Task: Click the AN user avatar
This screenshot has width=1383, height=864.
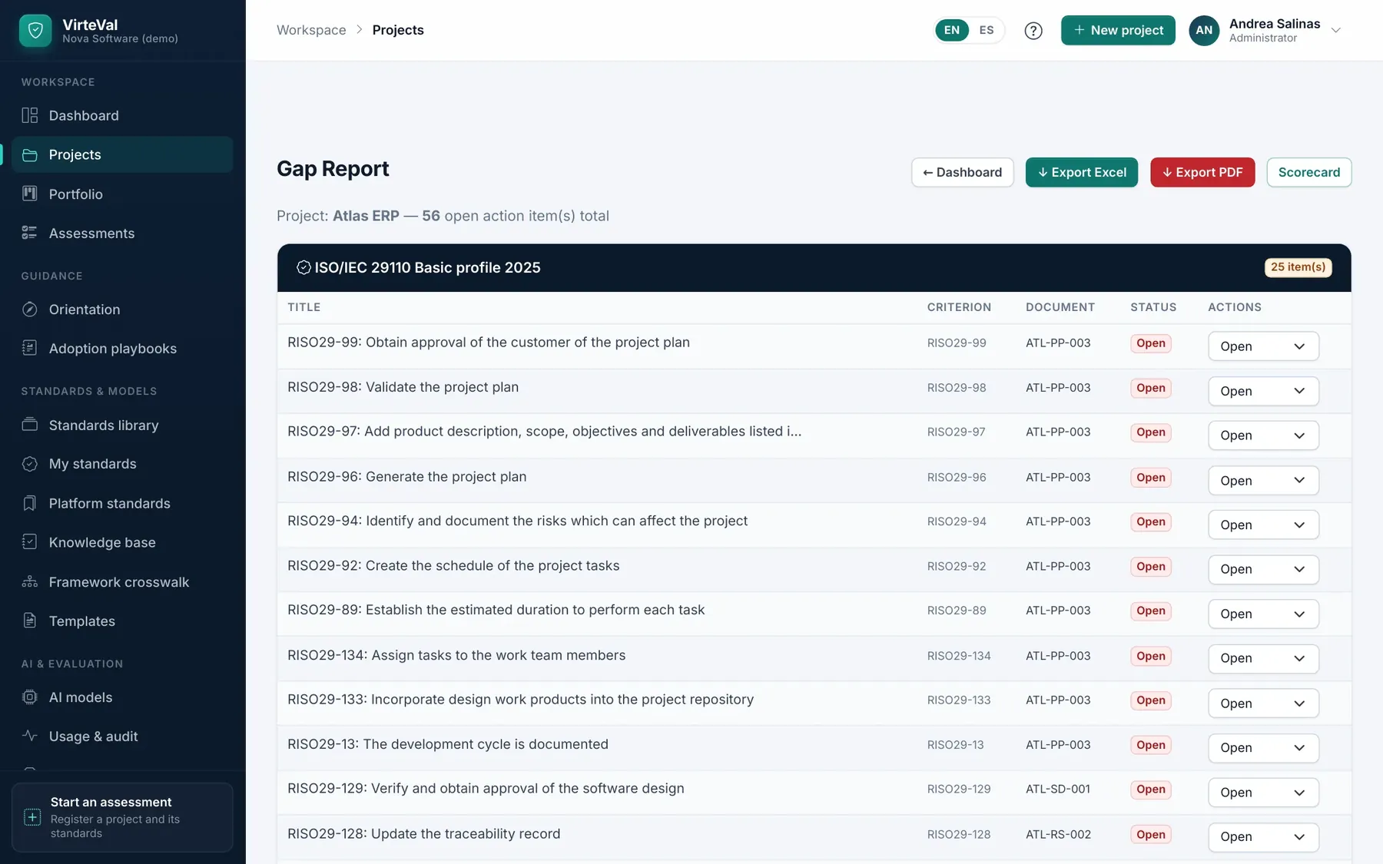Action: click(1204, 31)
